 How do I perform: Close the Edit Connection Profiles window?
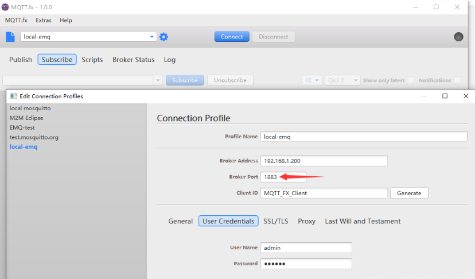click(466, 96)
